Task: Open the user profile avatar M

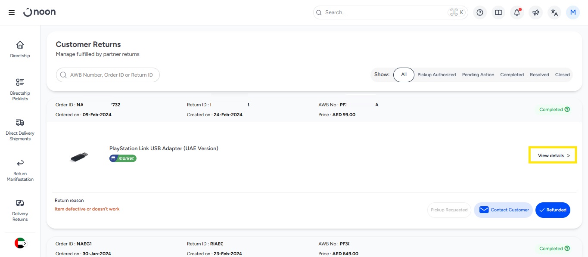Action: [573, 12]
